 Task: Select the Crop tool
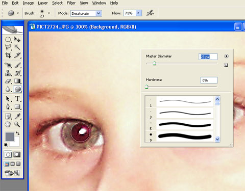pyautogui.click(x=8, y=55)
